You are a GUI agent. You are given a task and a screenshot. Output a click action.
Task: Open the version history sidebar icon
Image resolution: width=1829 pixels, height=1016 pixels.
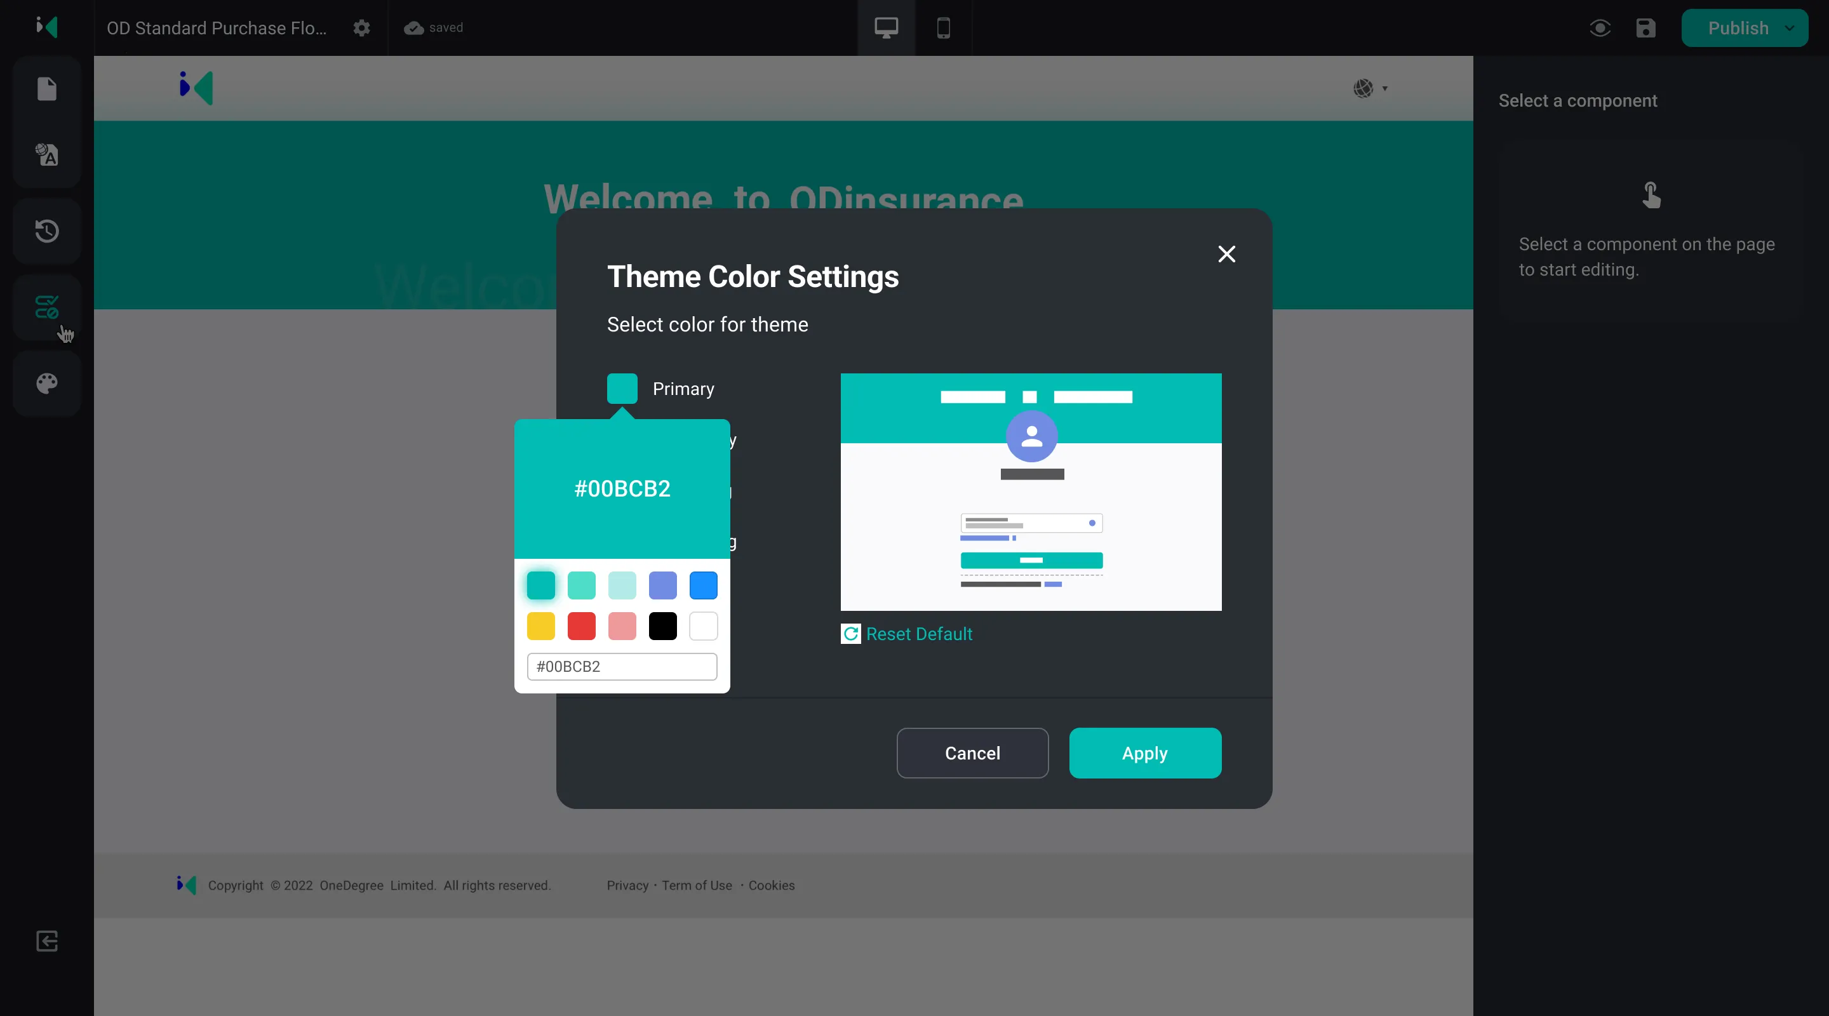pyautogui.click(x=47, y=231)
